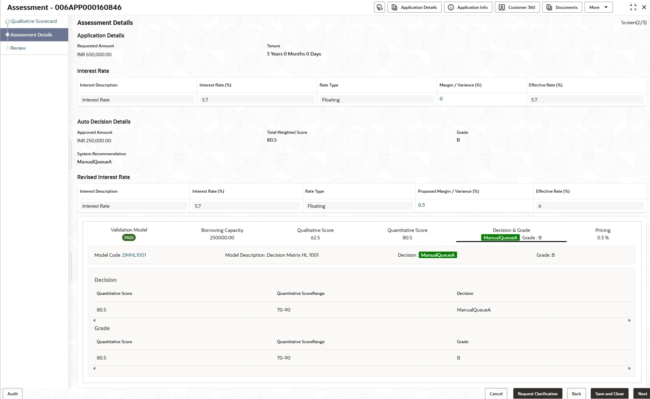Click the Grade B cell in Grade table
Screen dimensions: 650x399
(x=458, y=358)
